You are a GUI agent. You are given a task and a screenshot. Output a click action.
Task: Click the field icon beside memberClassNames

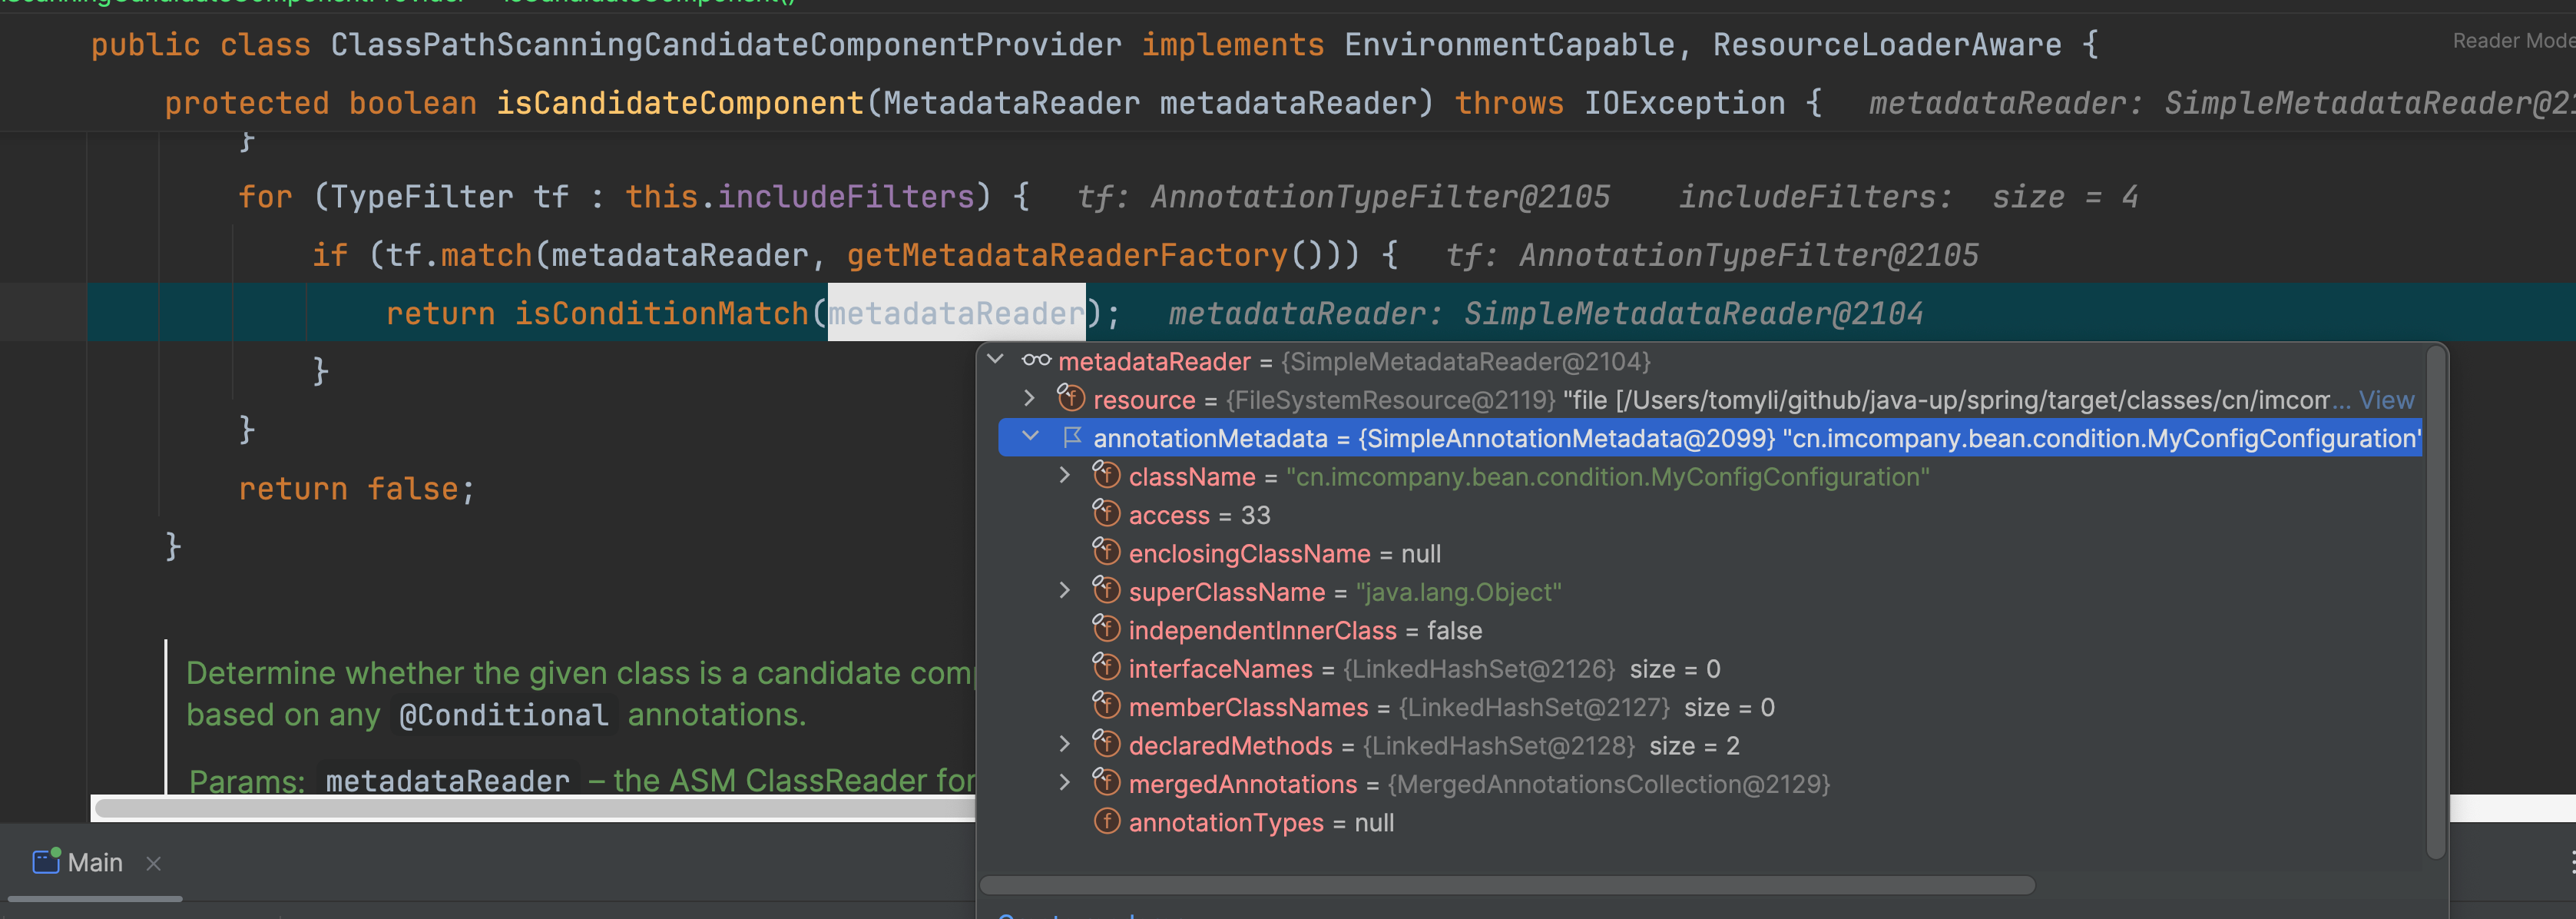pos(1106,705)
